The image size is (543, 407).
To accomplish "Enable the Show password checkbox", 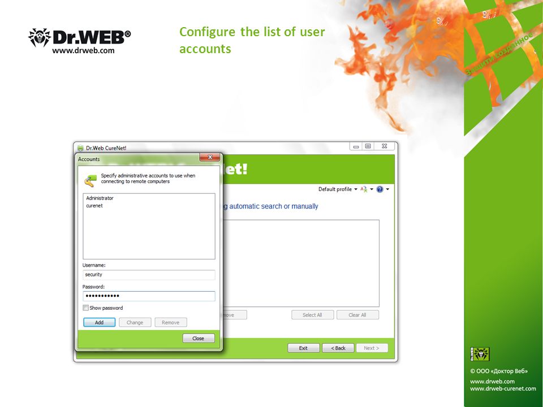I will click(85, 308).
